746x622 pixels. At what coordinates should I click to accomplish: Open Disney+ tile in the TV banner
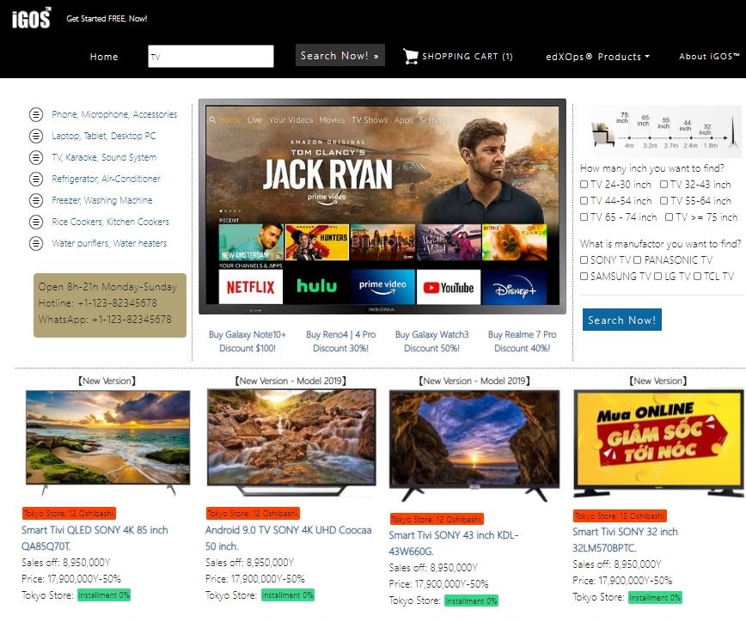(514, 287)
